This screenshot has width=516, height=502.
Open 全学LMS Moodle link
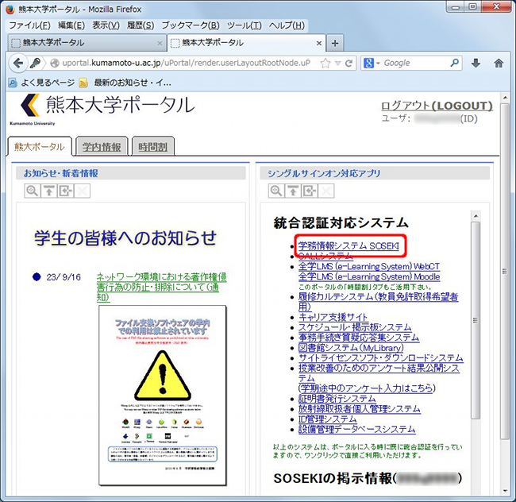pyautogui.click(x=369, y=276)
